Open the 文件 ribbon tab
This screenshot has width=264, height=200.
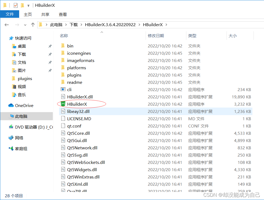(x=10, y=14)
